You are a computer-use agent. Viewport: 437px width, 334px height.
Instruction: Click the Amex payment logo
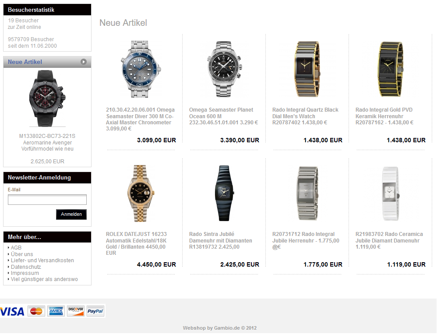[56, 311]
